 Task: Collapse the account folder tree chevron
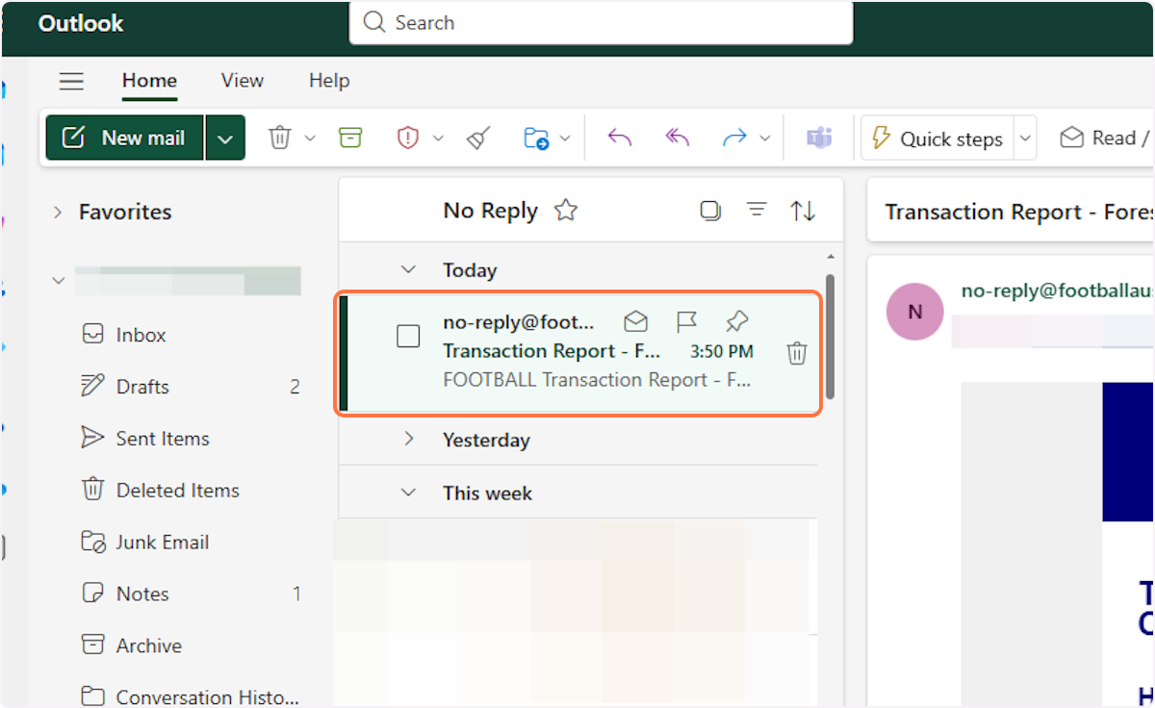coord(58,281)
